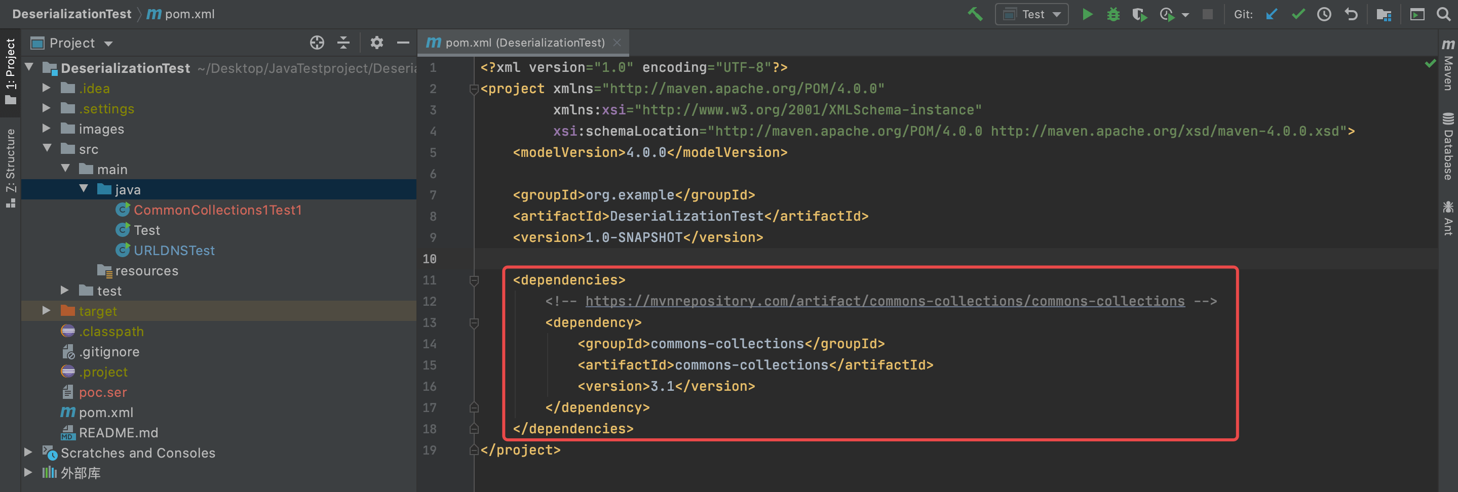The image size is (1458, 492).
Task: Collapse all project tree nodes icon
Action: click(x=343, y=43)
